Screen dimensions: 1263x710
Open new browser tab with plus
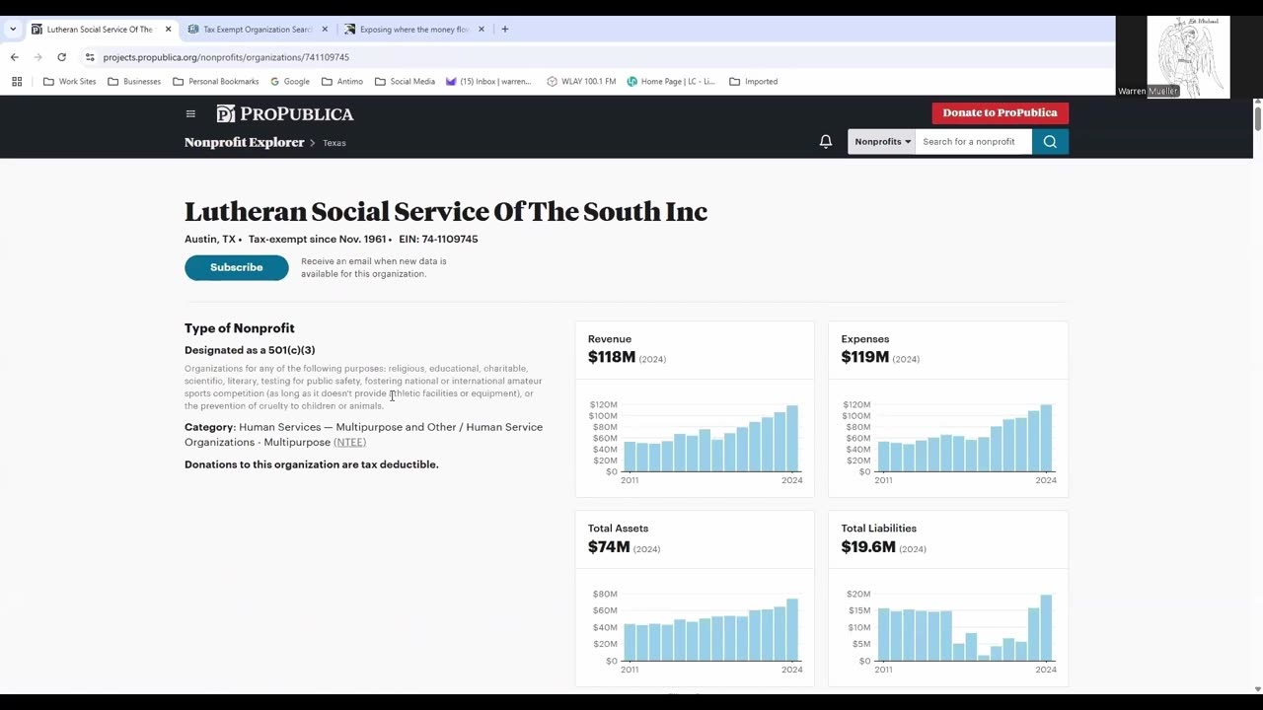click(x=505, y=30)
